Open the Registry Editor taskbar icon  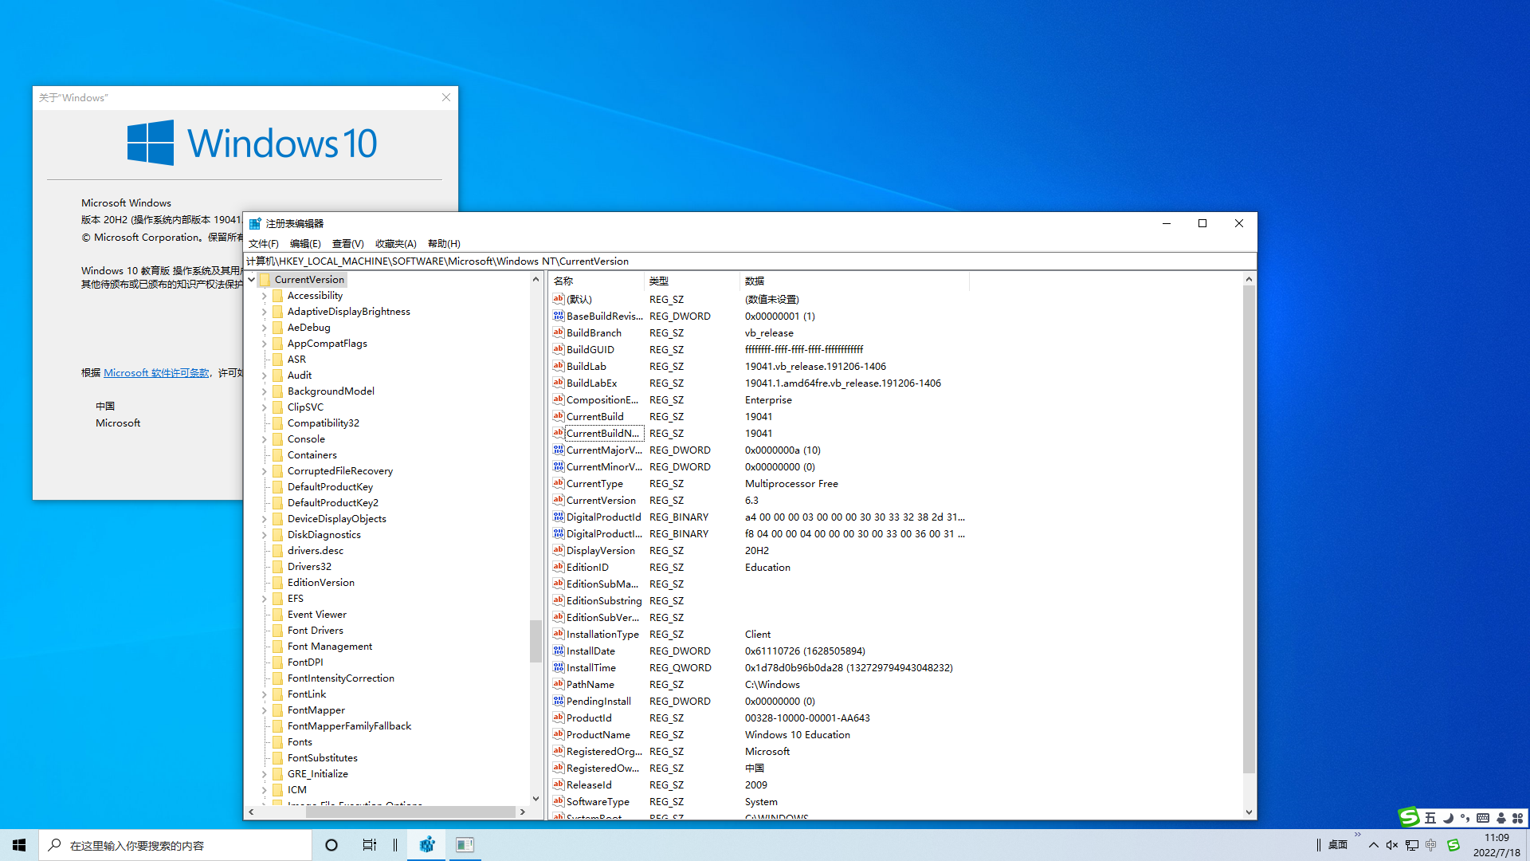pos(427,845)
